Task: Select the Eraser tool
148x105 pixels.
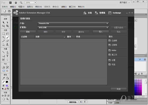Action: (7, 41)
